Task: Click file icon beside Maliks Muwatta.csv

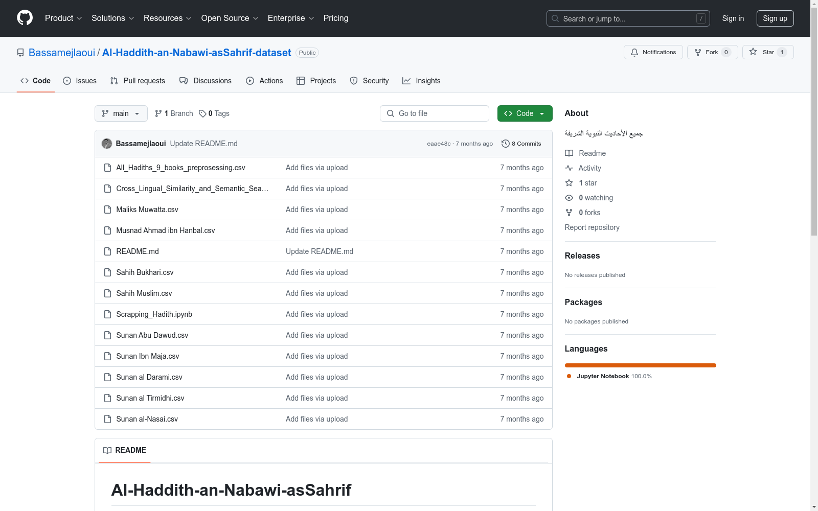Action: [x=107, y=210]
